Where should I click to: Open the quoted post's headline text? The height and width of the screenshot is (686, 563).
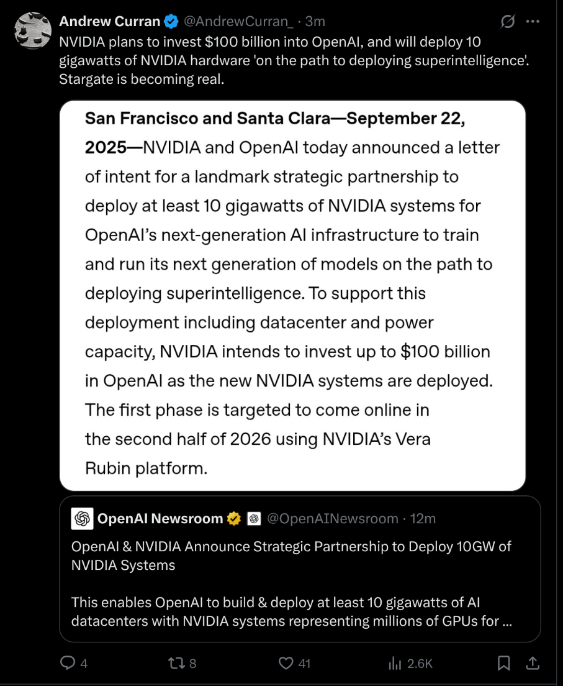pyautogui.click(x=291, y=556)
